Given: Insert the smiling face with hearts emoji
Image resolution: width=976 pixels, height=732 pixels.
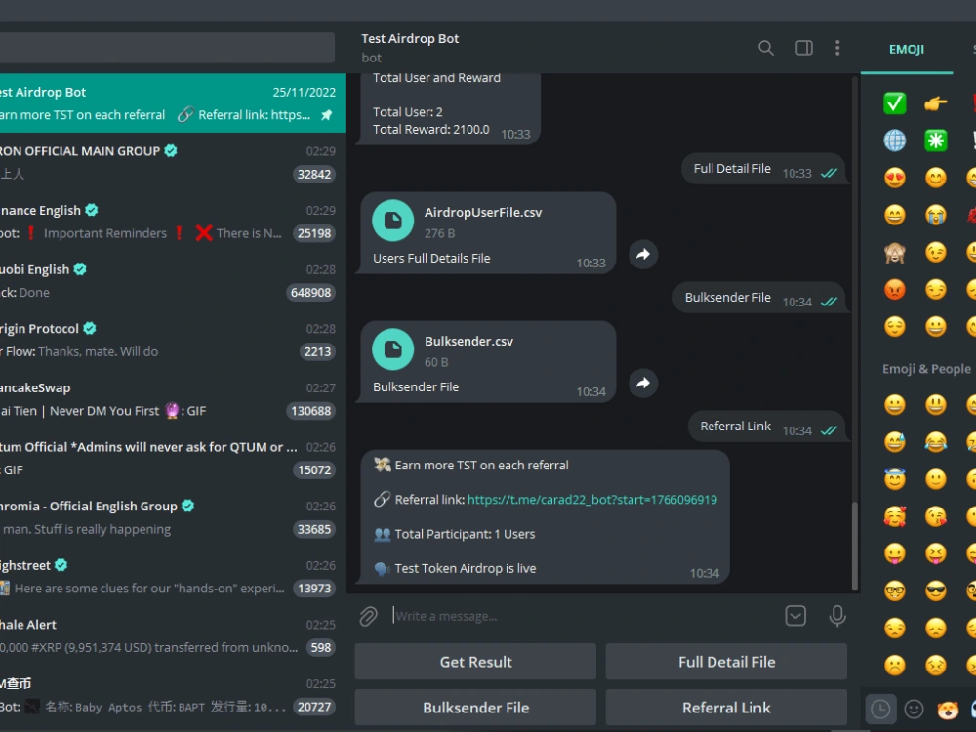Looking at the screenshot, I should coord(894,516).
